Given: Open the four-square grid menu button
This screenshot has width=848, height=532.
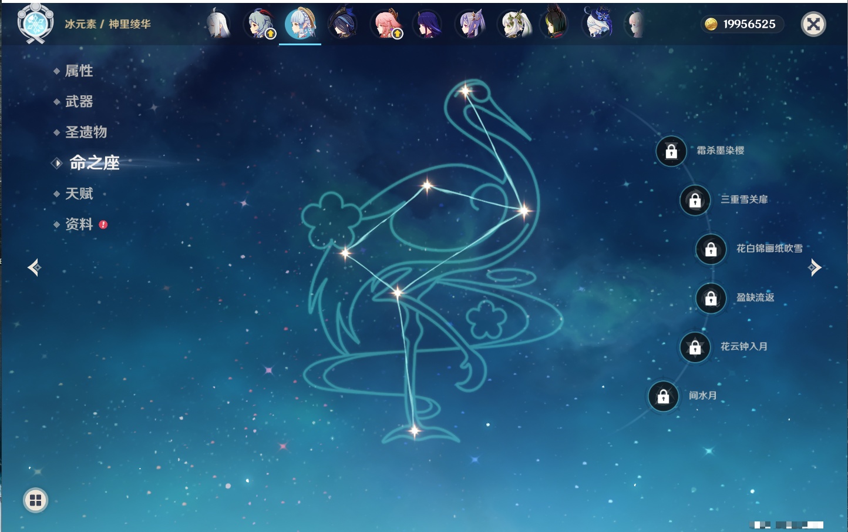Looking at the screenshot, I should (35, 500).
